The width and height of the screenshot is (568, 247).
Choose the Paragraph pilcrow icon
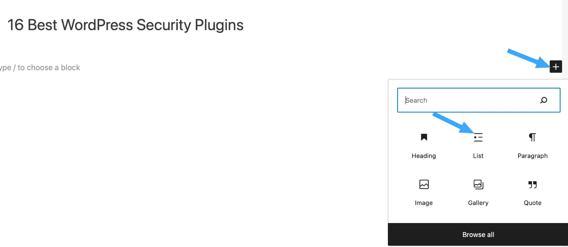click(x=532, y=137)
